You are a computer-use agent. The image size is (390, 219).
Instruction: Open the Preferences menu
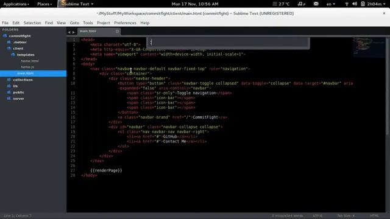click(x=125, y=23)
